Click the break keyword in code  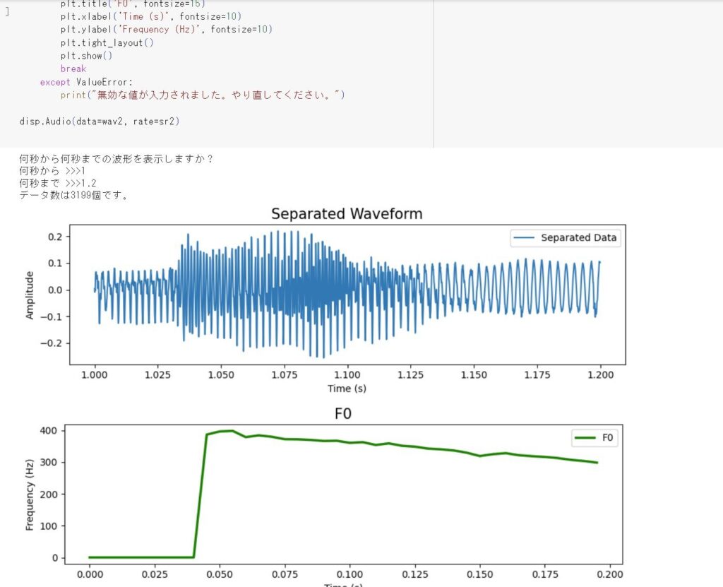click(73, 69)
